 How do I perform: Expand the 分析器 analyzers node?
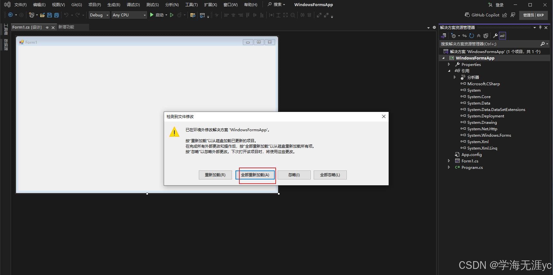click(455, 78)
